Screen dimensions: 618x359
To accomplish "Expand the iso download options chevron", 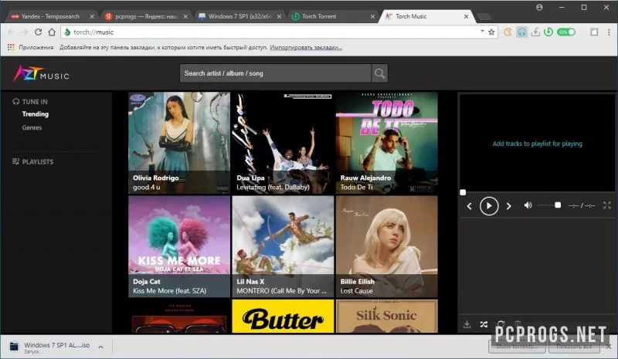I will point(101,347).
